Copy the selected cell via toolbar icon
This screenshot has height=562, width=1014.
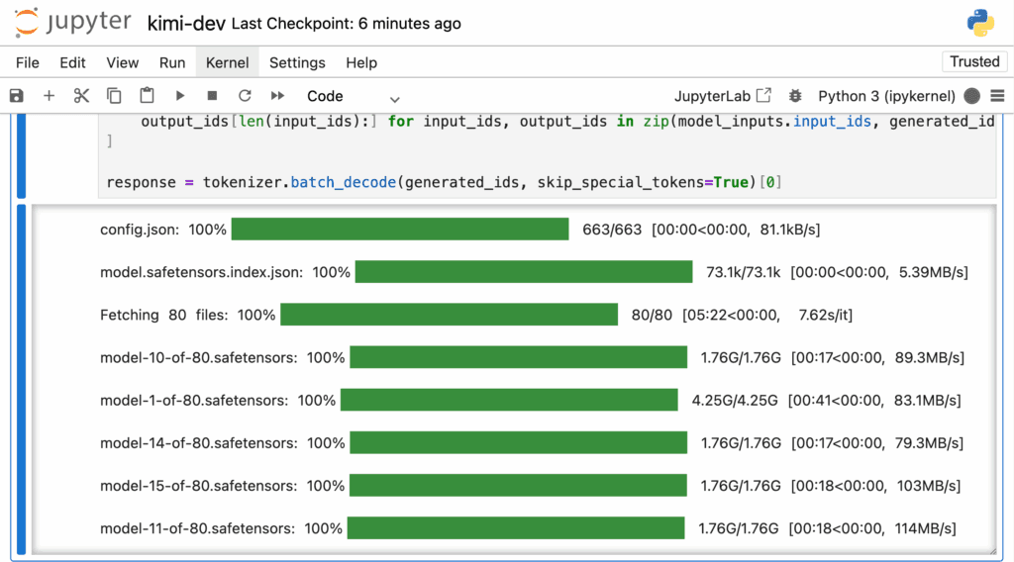pos(114,96)
